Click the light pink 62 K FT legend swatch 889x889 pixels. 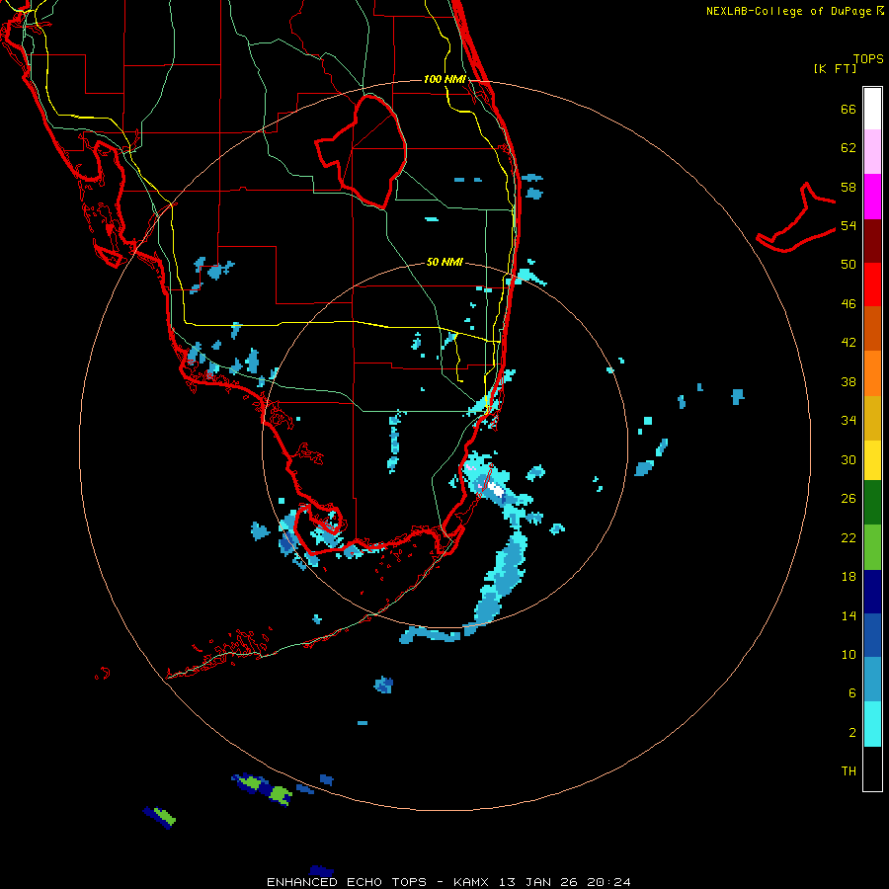[x=872, y=151]
